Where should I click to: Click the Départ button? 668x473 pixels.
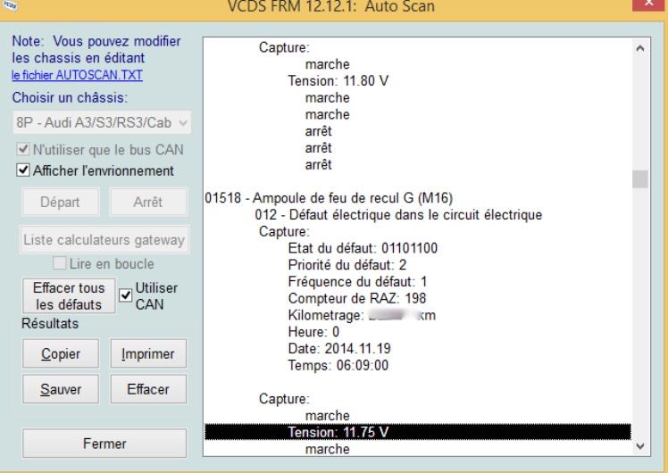pos(60,202)
